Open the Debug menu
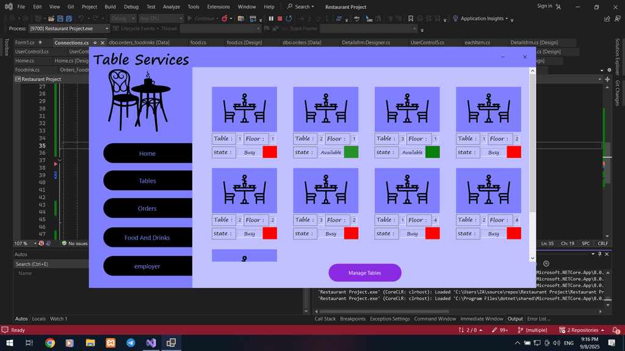 tap(131, 7)
